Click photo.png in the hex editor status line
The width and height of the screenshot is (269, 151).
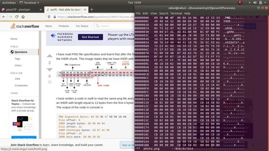151,149
